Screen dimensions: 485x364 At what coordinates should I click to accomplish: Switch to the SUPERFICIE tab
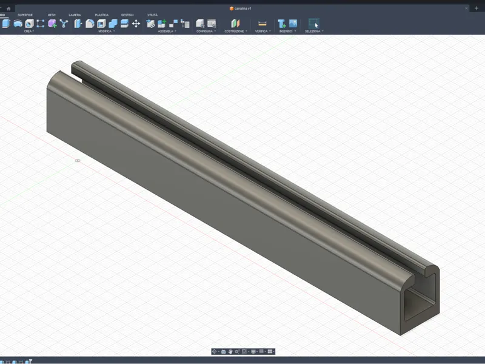point(25,15)
